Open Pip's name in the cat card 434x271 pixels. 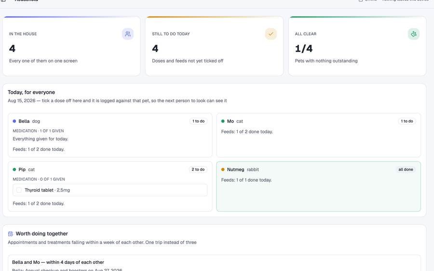(x=22, y=169)
